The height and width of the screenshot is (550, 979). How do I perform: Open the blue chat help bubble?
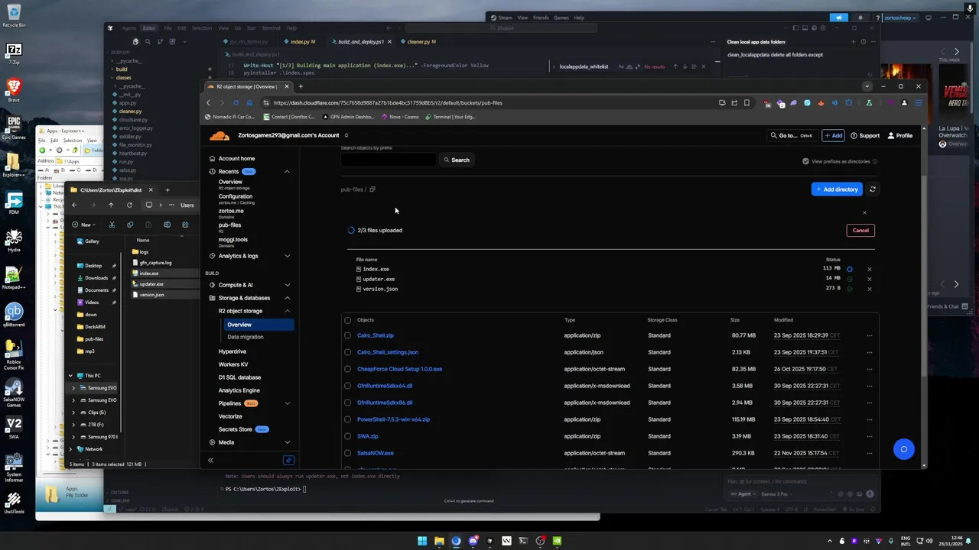coord(904,449)
